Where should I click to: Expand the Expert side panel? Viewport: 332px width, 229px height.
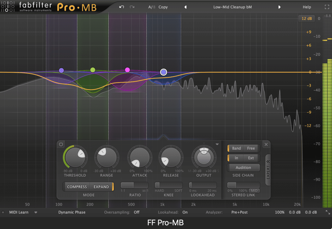pos(268,170)
